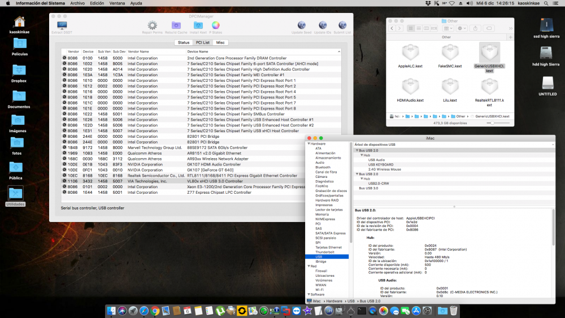565x318 pixels.
Task: Switch Finder to list view
Action: click(x=418, y=28)
